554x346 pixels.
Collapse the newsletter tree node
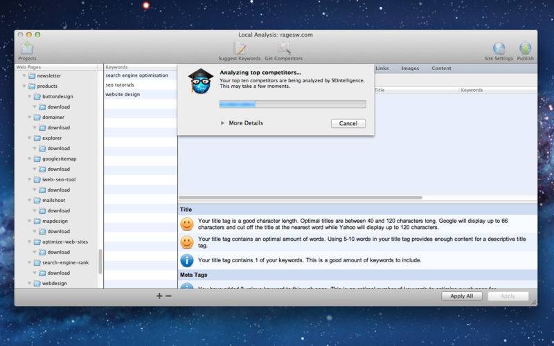coord(24,75)
